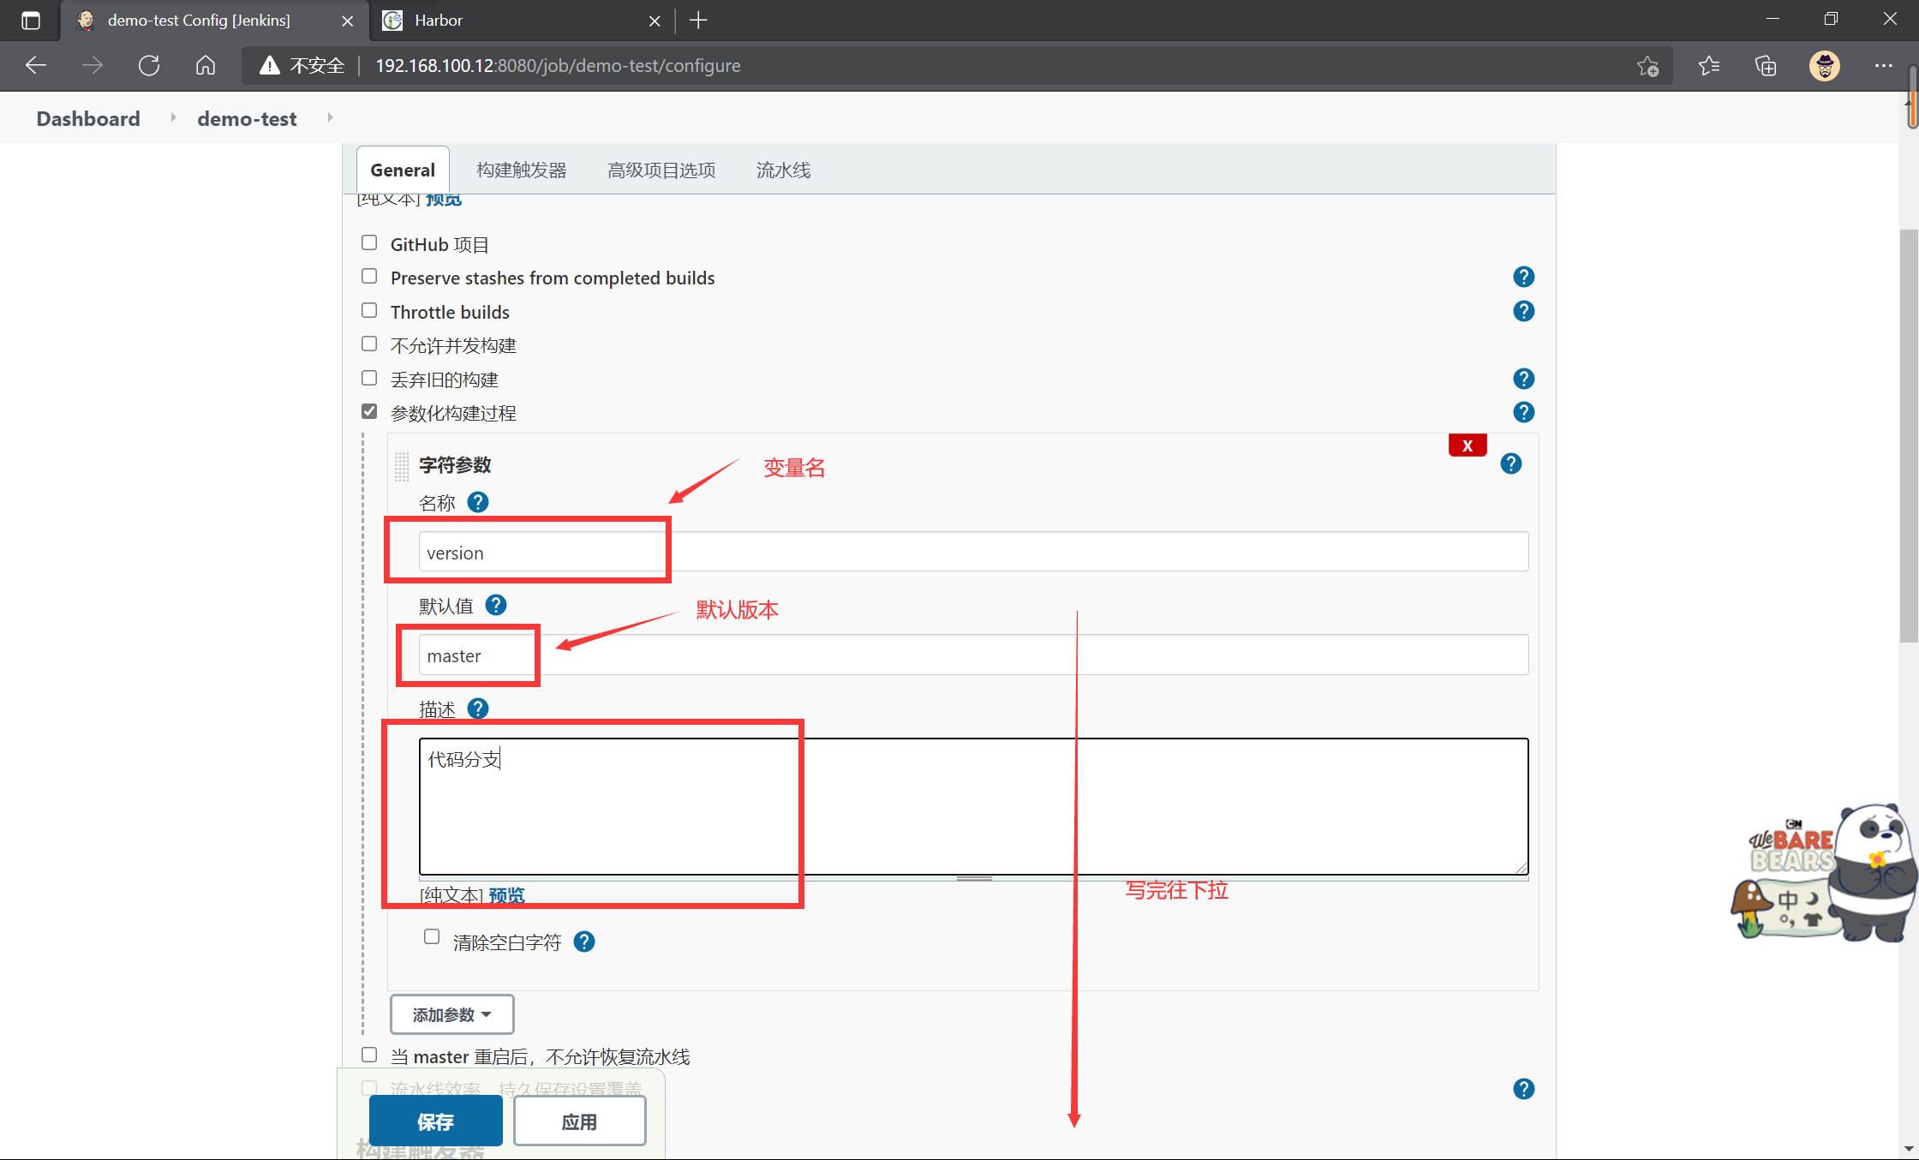Delete the 字符参数 block via red X
Viewport: 1919px width, 1160px height.
pos(1468,445)
